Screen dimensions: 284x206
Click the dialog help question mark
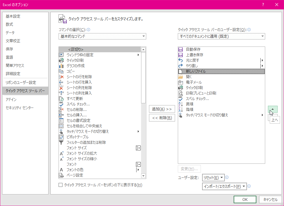[263, 5]
